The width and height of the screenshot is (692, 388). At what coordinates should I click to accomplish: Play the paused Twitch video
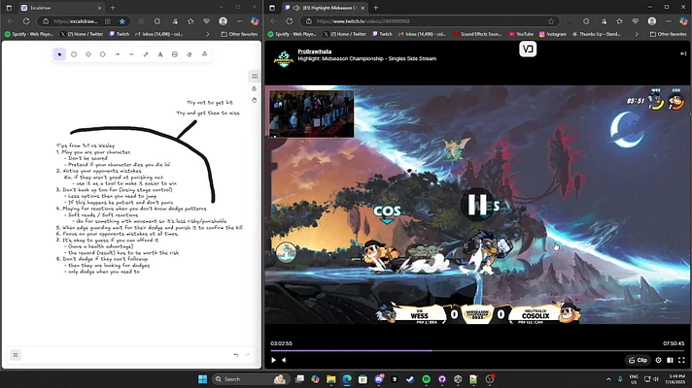coord(274,360)
